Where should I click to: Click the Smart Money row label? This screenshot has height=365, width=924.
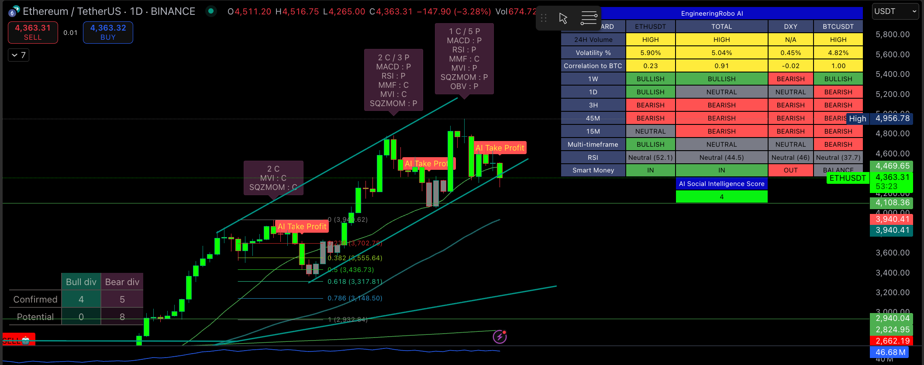pos(593,170)
